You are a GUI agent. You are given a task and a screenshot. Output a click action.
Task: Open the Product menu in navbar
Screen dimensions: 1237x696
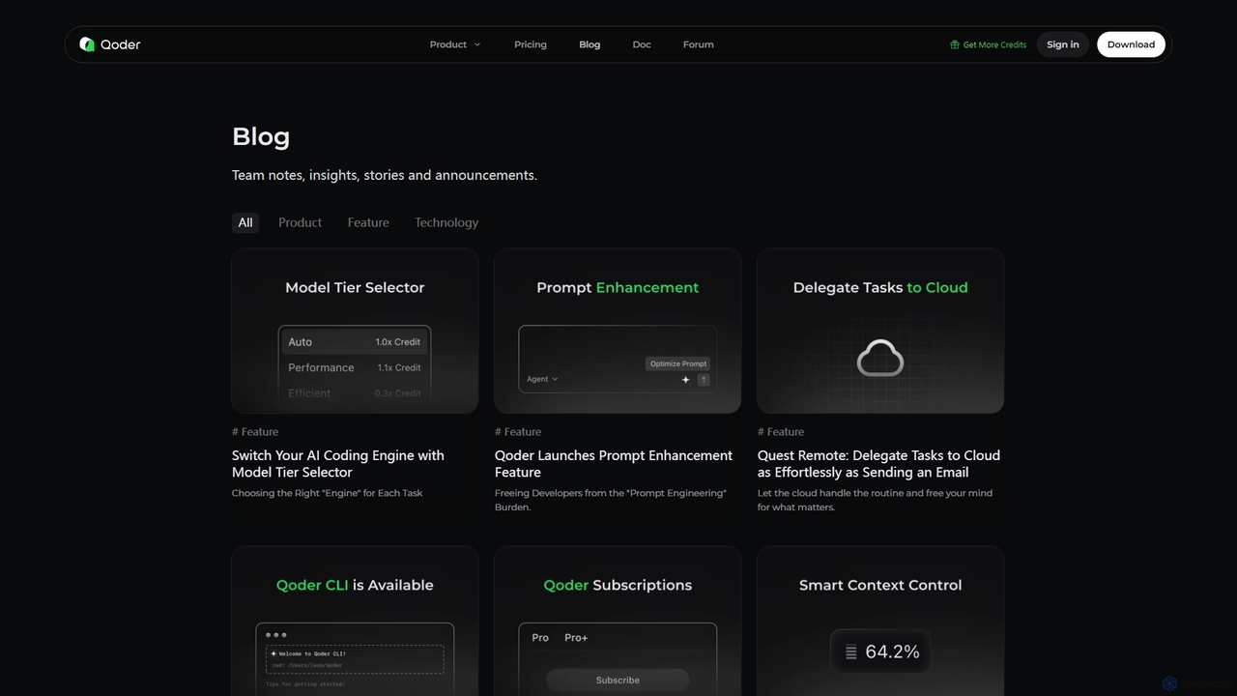(455, 44)
